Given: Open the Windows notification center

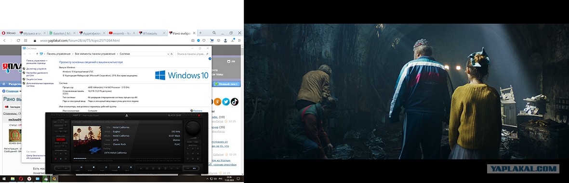Looking at the screenshot, I should pos(238,179).
